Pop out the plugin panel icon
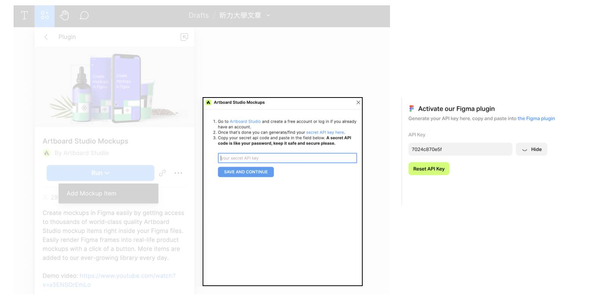 (x=184, y=37)
